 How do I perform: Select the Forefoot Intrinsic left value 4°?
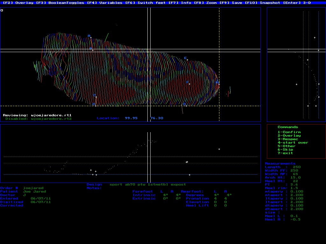tap(166, 195)
